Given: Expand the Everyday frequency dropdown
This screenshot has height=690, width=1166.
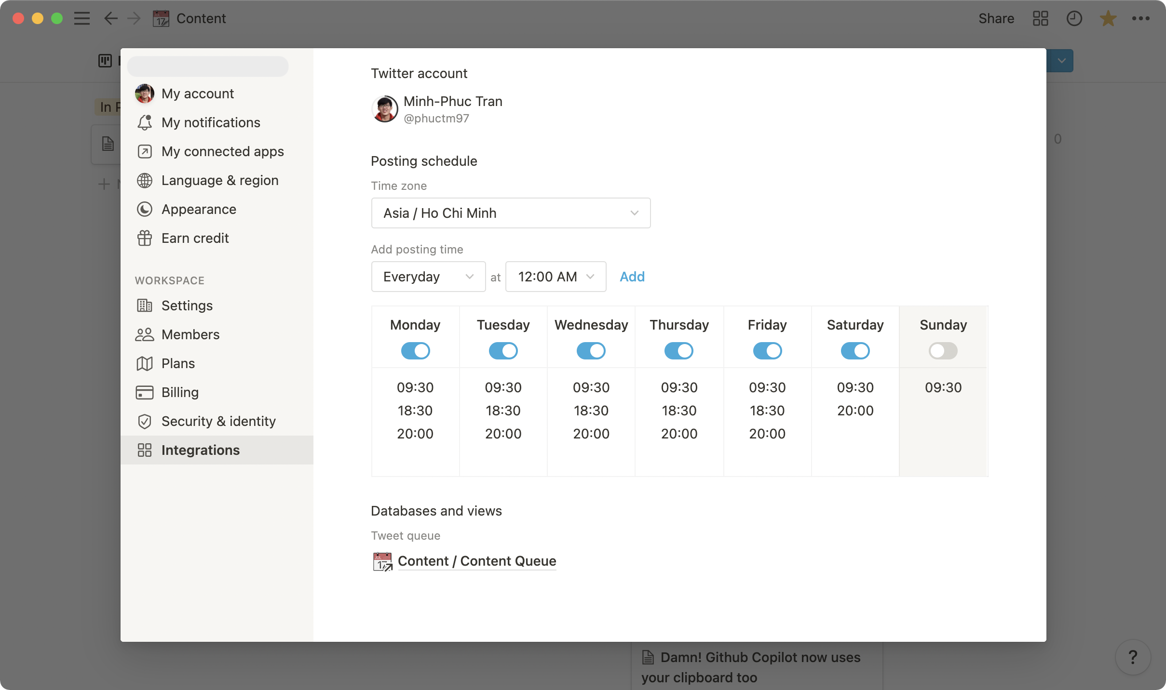Looking at the screenshot, I should (428, 277).
